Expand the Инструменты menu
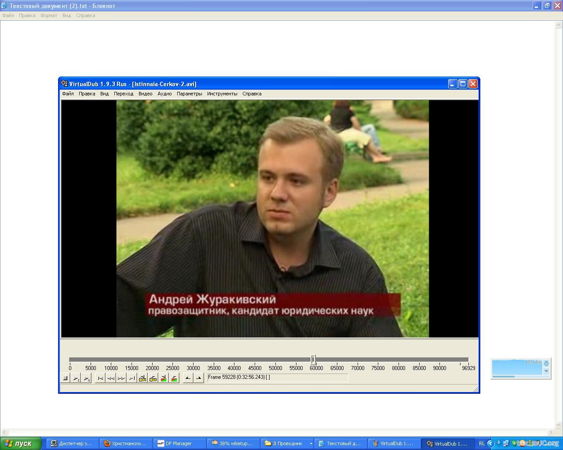 pos(222,94)
